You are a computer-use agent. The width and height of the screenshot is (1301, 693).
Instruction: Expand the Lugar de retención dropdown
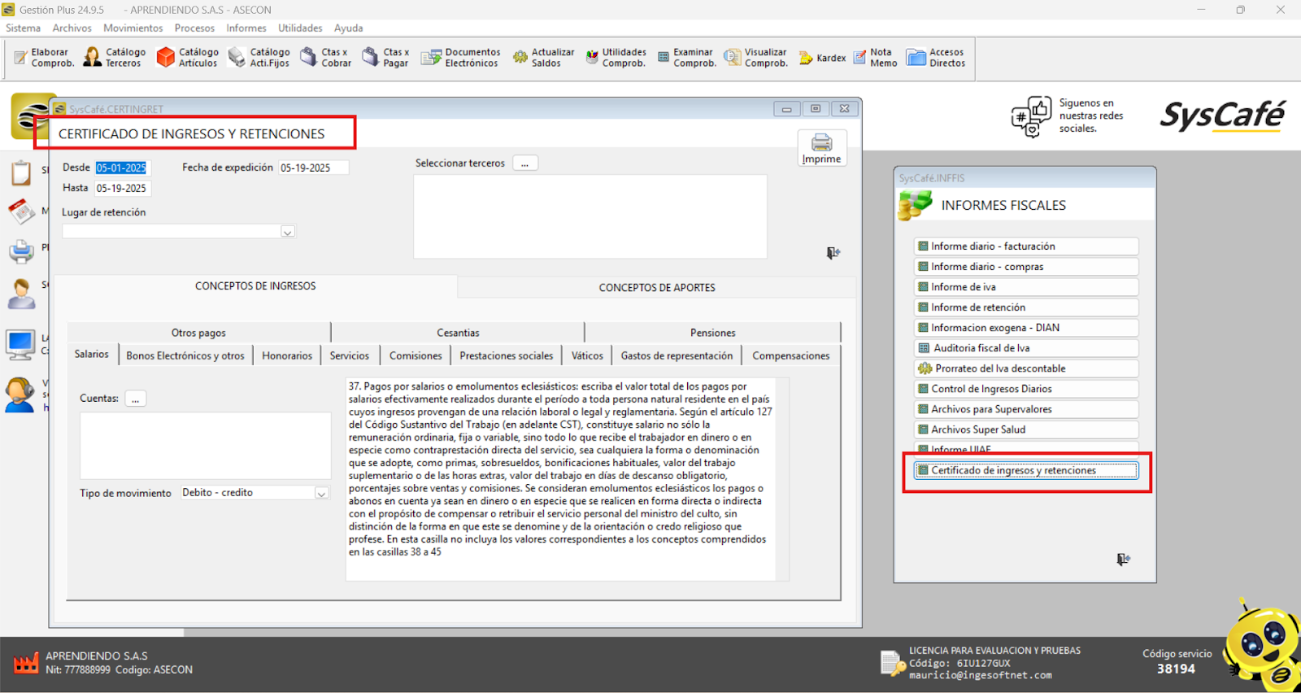coord(287,232)
